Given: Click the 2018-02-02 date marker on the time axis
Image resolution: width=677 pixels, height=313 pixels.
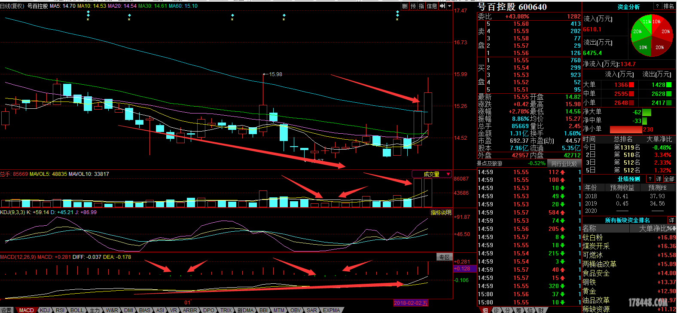Looking at the screenshot, I should (411, 303).
